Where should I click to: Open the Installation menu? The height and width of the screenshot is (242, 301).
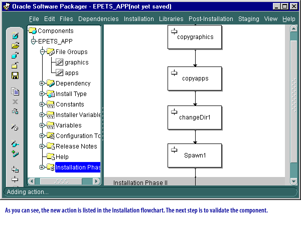pos(139,19)
